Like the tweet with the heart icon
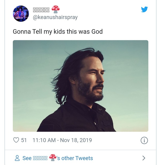The width and height of the screenshot is (161, 165). (16, 140)
